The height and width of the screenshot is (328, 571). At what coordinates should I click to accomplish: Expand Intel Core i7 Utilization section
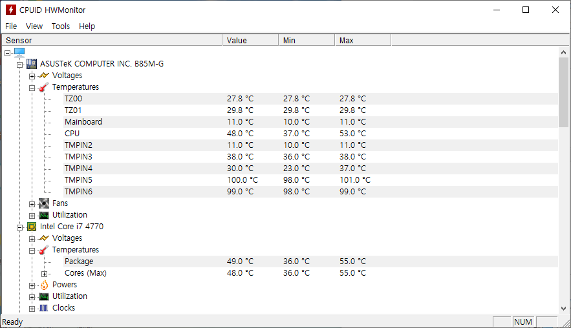(x=32, y=297)
